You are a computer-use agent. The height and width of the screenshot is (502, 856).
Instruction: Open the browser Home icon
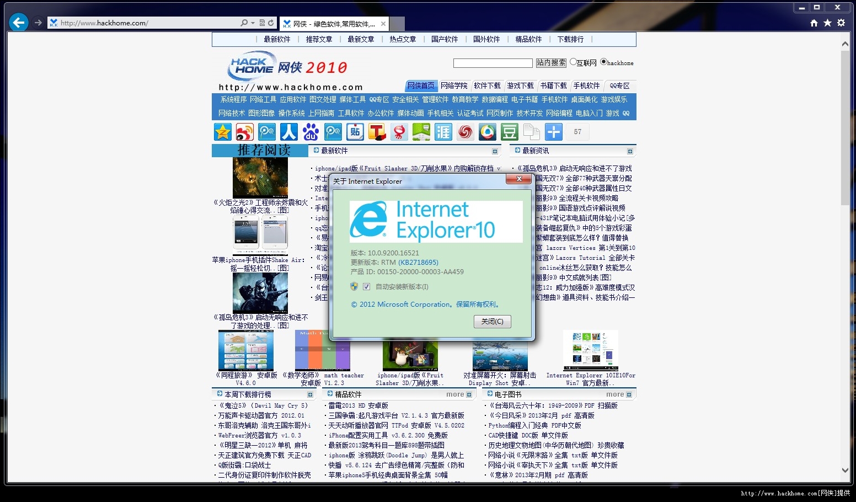point(814,23)
